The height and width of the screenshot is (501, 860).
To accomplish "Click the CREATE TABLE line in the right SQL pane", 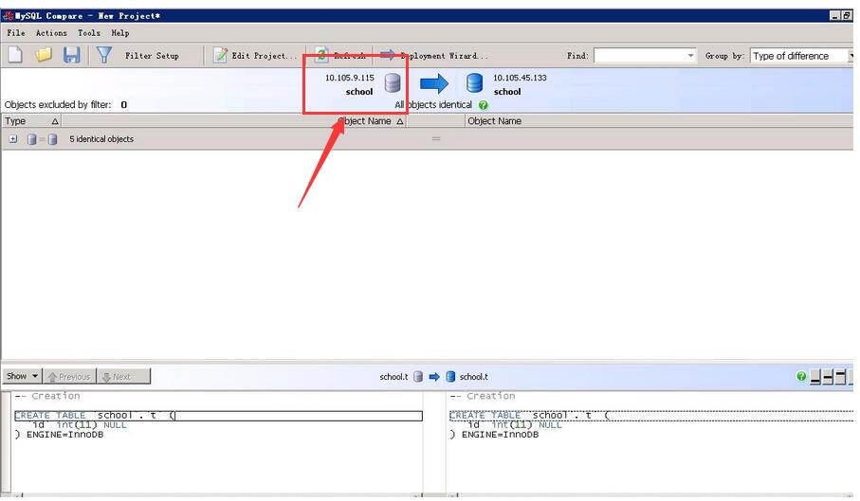I will click(x=651, y=416).
